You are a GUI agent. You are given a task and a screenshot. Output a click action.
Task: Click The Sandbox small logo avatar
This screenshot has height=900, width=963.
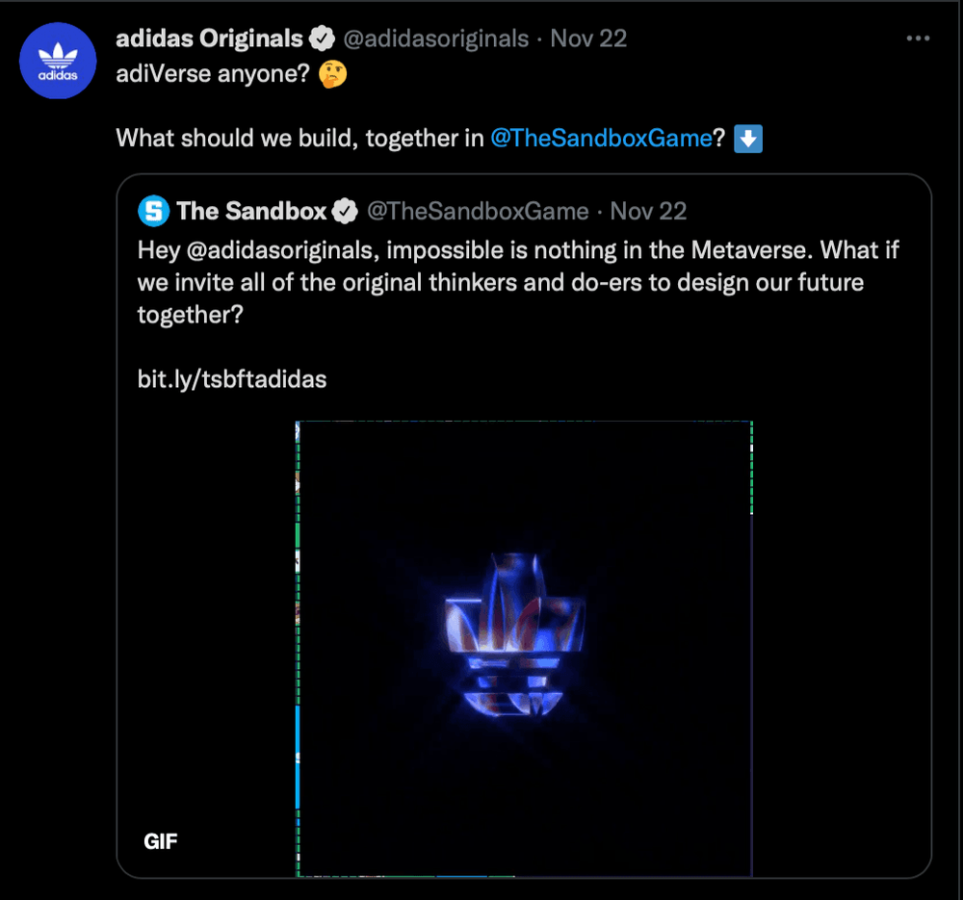tap(154, 211)
